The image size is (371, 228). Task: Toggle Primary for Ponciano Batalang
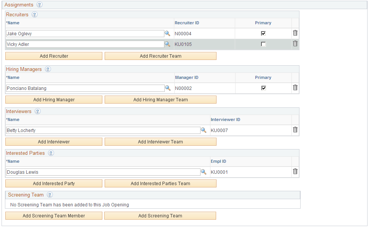263,88
